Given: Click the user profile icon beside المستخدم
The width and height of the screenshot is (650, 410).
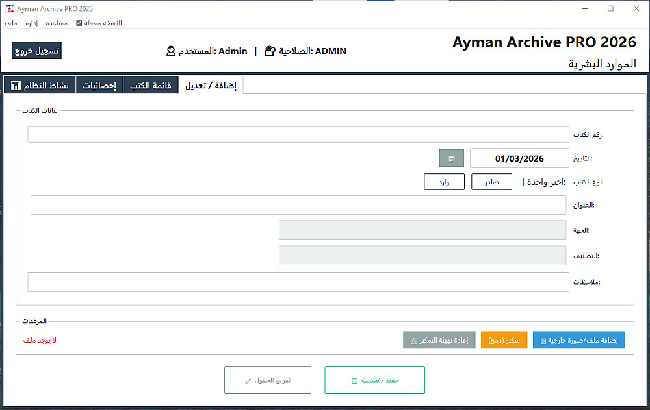Looking at the screenshot, I should point(171,51).
